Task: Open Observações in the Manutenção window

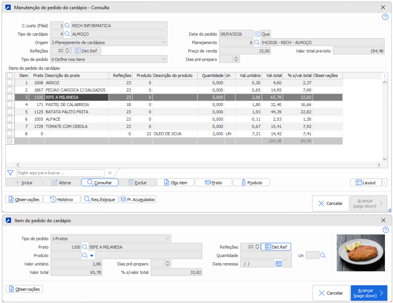Action: point(24,199)
